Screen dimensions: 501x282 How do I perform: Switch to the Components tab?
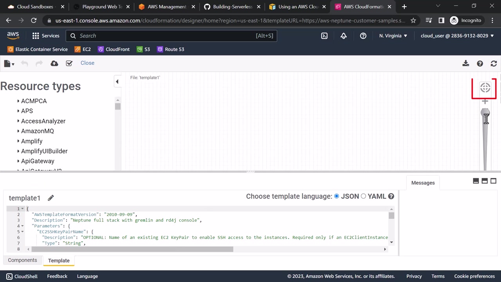click(x=22, y=260)
